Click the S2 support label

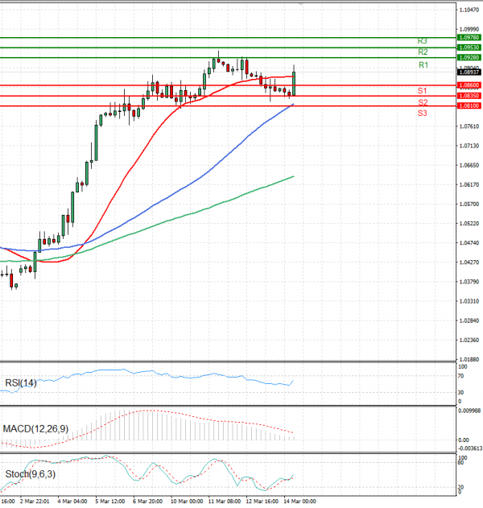423,103
